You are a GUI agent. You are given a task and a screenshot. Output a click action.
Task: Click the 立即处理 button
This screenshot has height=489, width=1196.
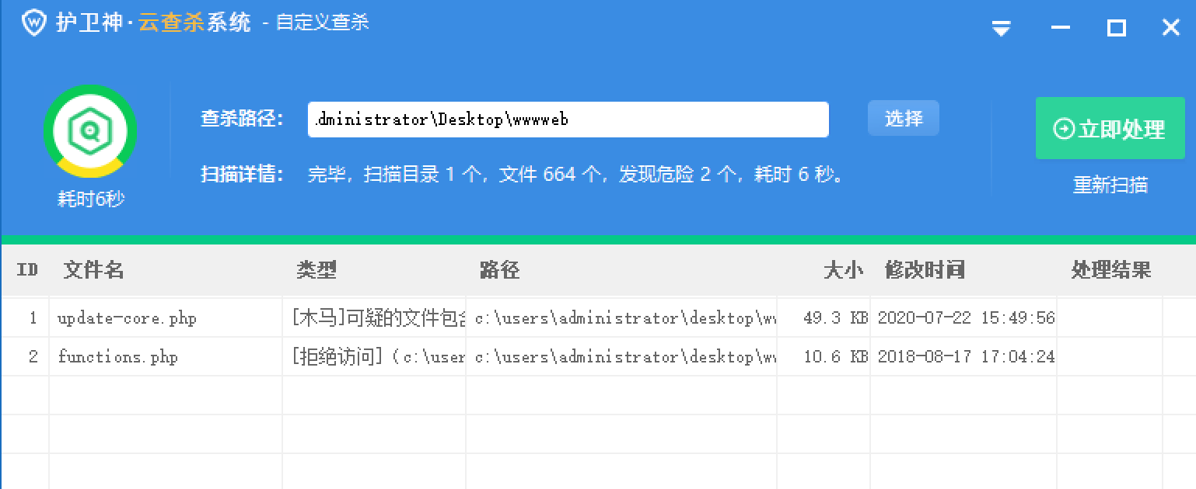click(1110, 128)
